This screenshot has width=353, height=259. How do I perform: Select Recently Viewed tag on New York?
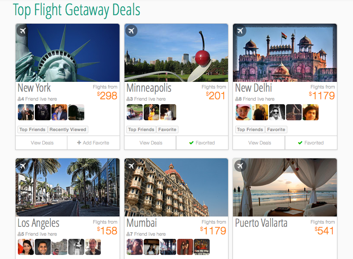click(68, 130)
